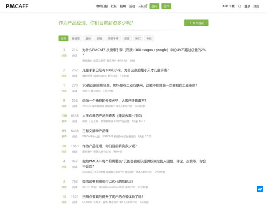
Task: Open the APP 下载 link
Action: click(x=228, y=6)
